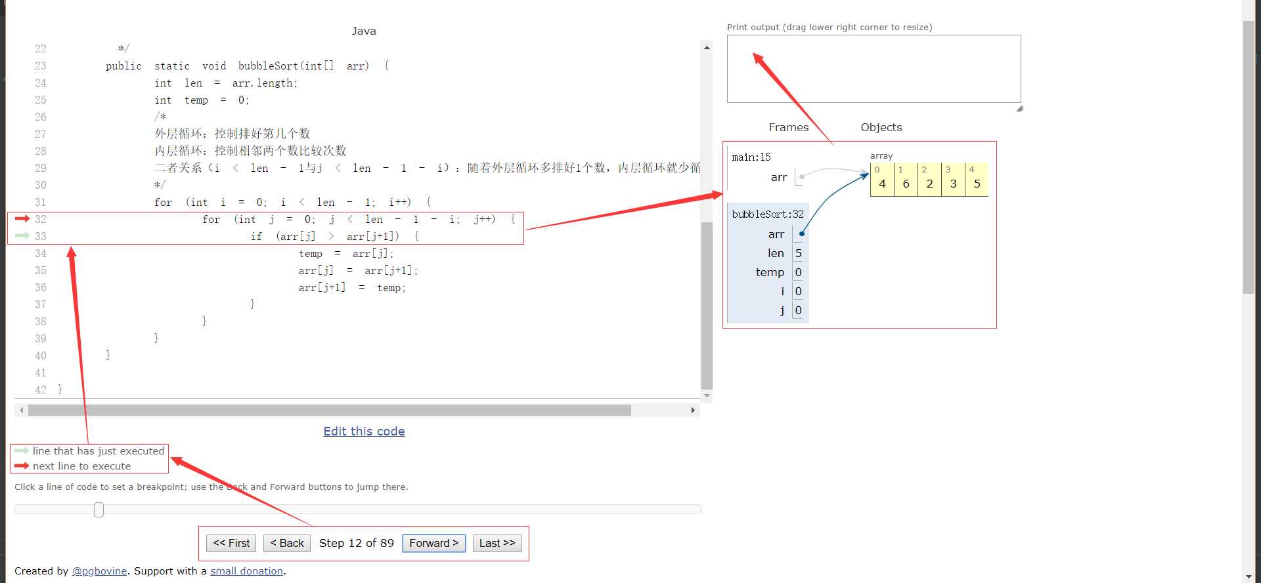Click horizontal scrollbar left arrow
Screen dimensions: 1261x583
[x=22, y=410]
